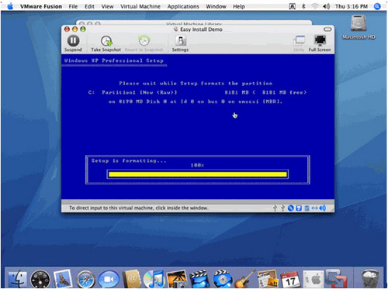Open the virtual machine Settings
This screenshot has height=289, width=388.
coord(180,43)
